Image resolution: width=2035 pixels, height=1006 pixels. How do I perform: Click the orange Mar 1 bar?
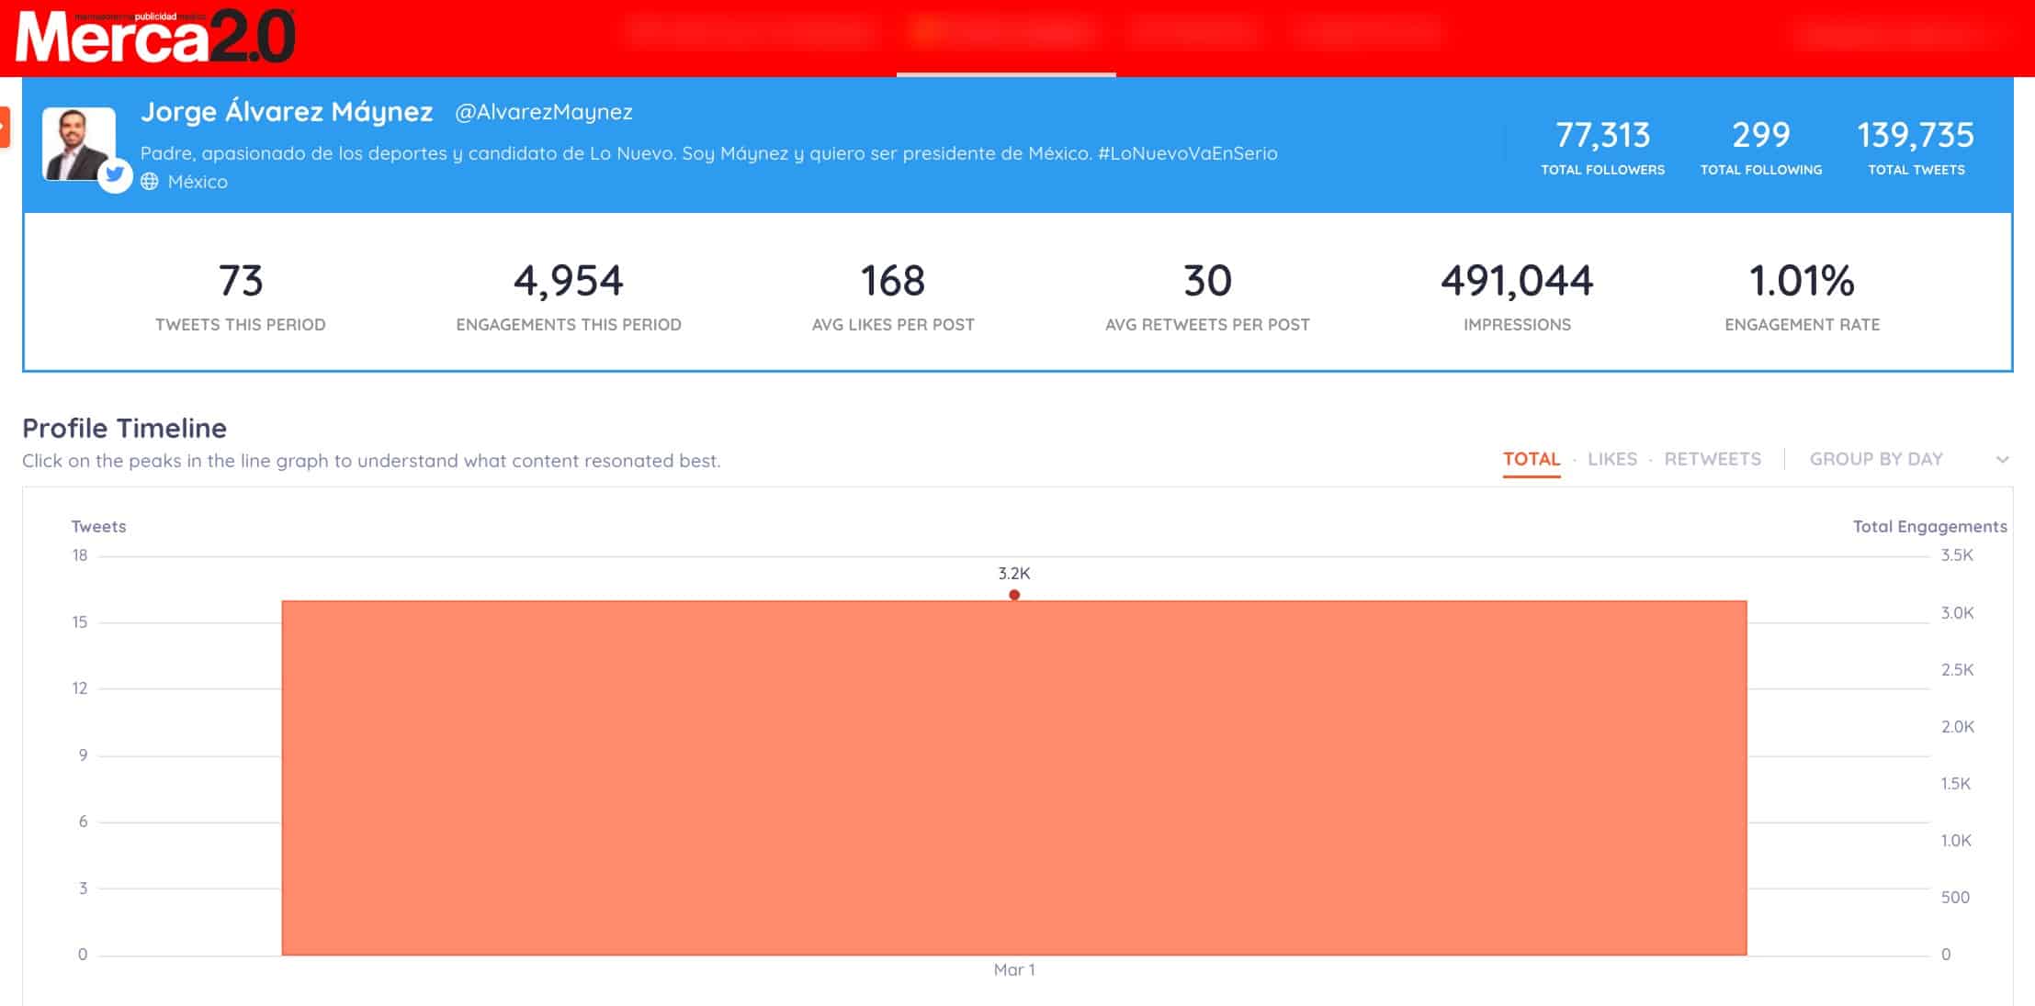coord(1014,778)
